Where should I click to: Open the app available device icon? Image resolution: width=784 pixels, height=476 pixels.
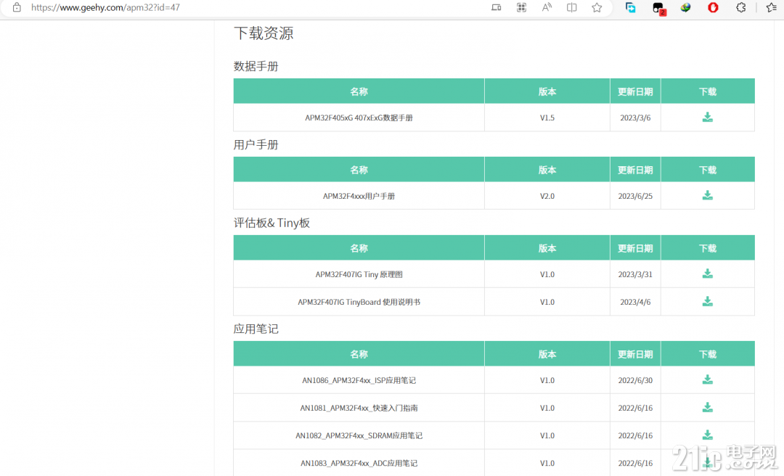pos(496,7)
